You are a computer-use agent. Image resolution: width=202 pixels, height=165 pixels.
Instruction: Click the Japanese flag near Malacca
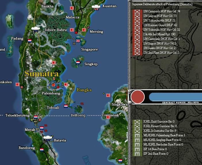point(72,8)
